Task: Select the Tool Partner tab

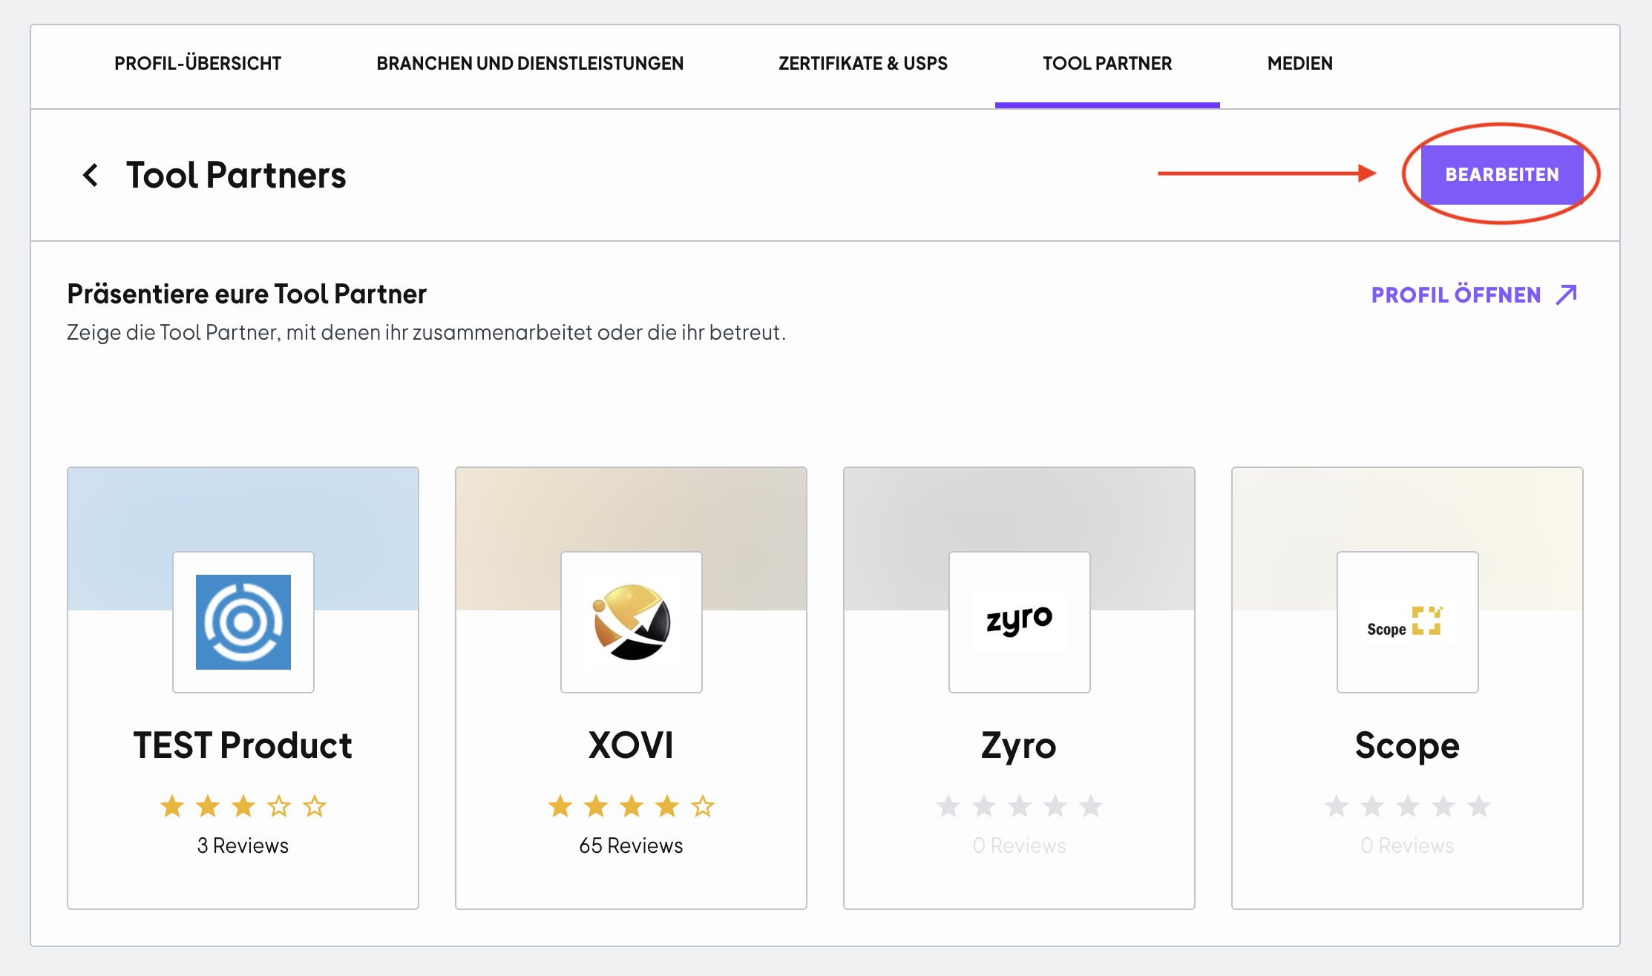Action: [1107, 64]
